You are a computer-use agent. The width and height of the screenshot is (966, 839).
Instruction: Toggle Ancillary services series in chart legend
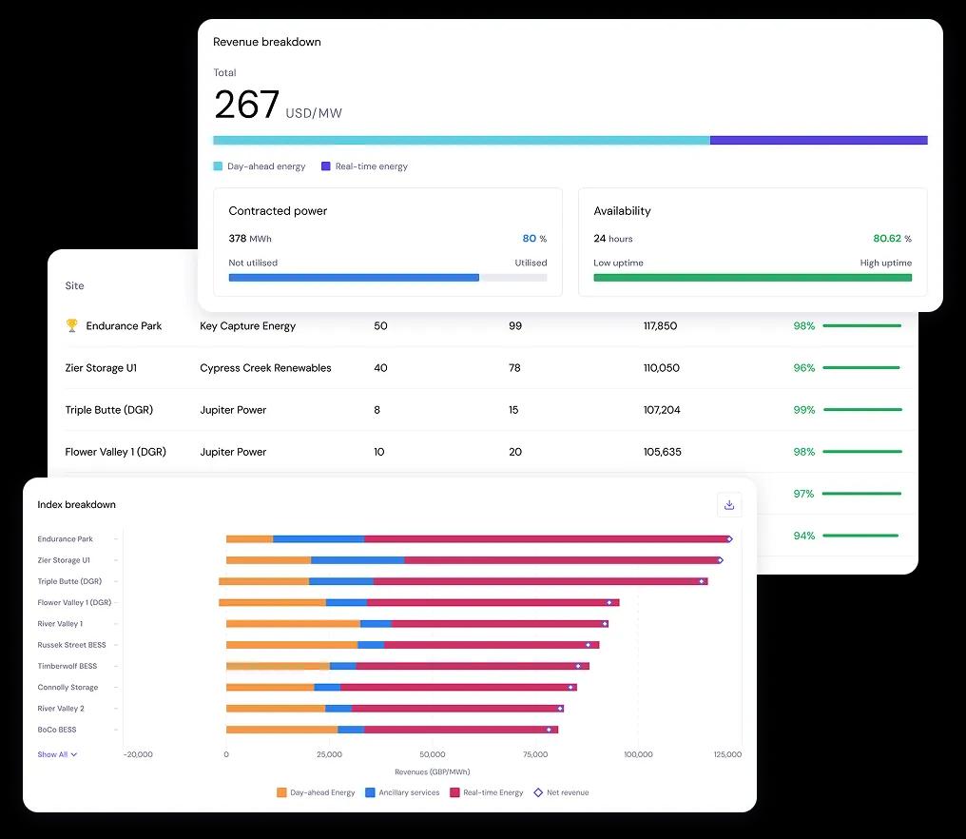tap(402, 792)
